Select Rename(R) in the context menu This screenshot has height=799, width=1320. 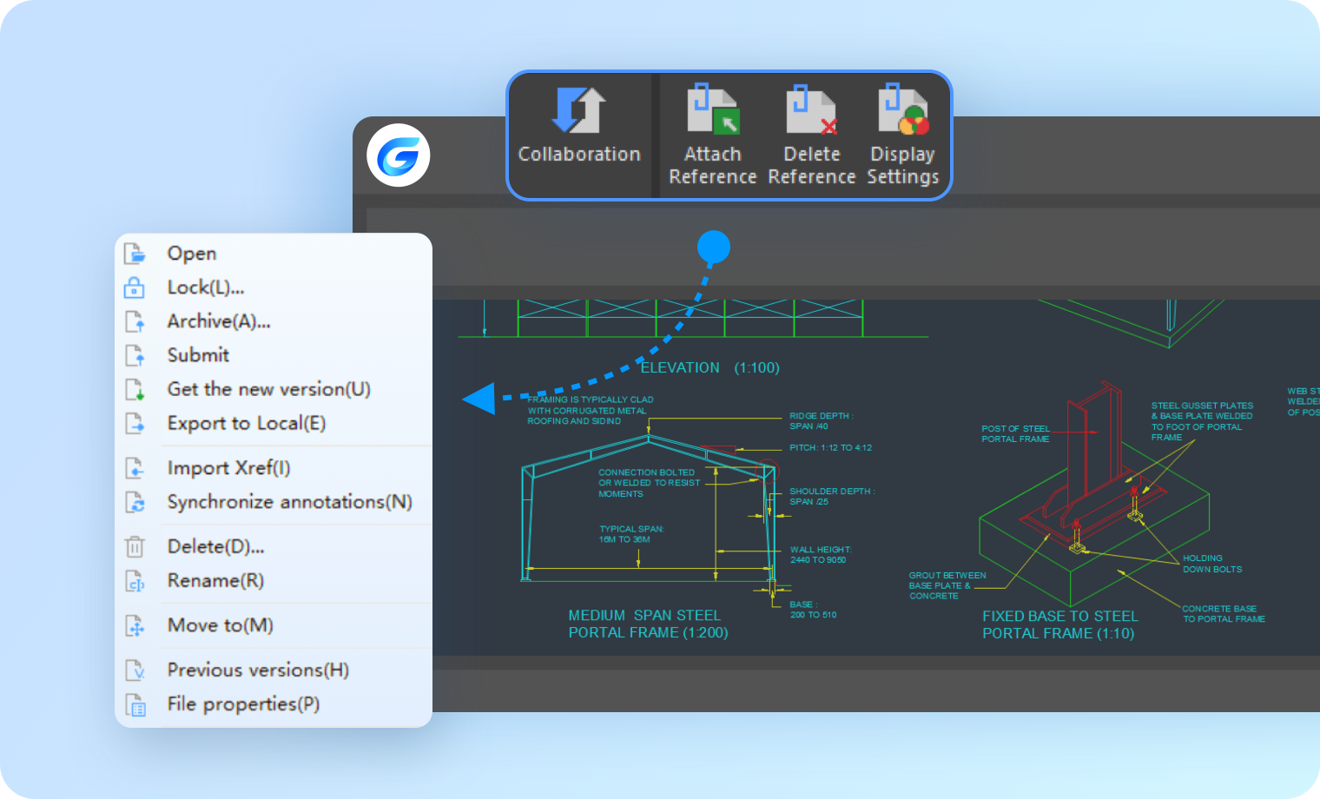point(215,581)
